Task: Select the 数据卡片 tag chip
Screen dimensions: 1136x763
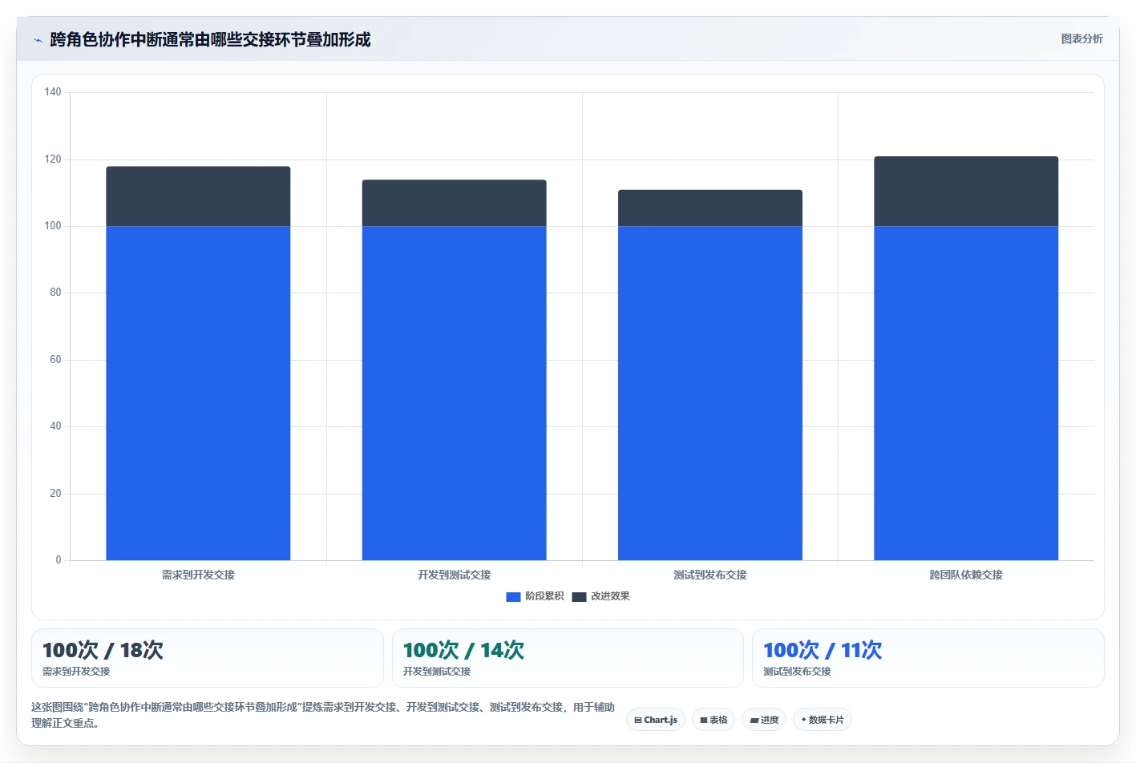Action: click(x=823, y=720)
